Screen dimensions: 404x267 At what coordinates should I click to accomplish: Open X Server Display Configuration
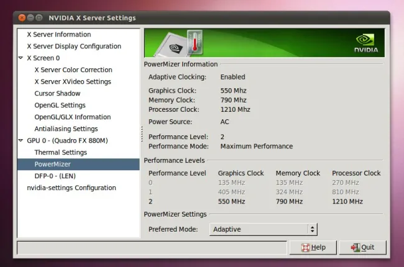pos(73,47)
